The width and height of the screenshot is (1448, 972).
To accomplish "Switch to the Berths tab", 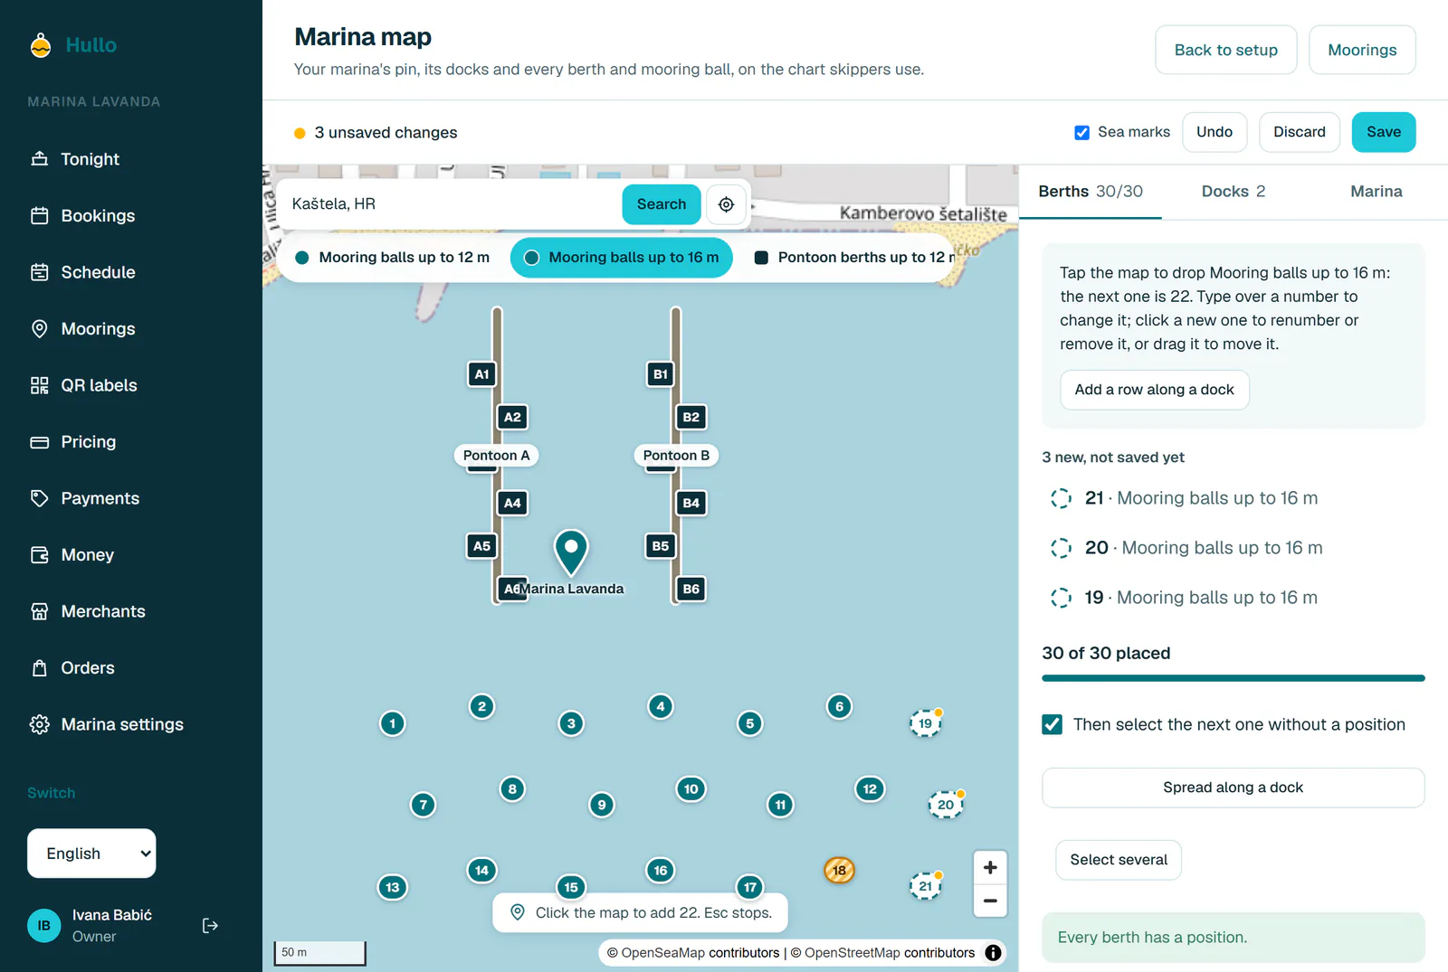I will point(1091,192).
